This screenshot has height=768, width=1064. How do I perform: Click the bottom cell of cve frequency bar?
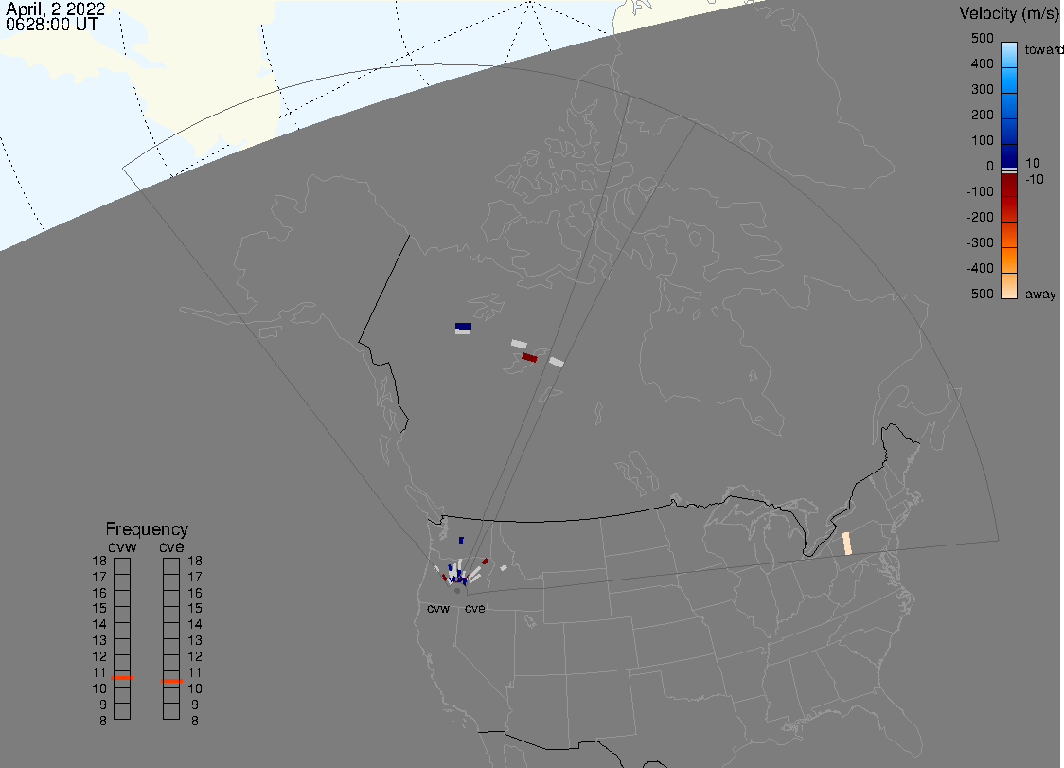pyautogui.click(x=171, y=711)
